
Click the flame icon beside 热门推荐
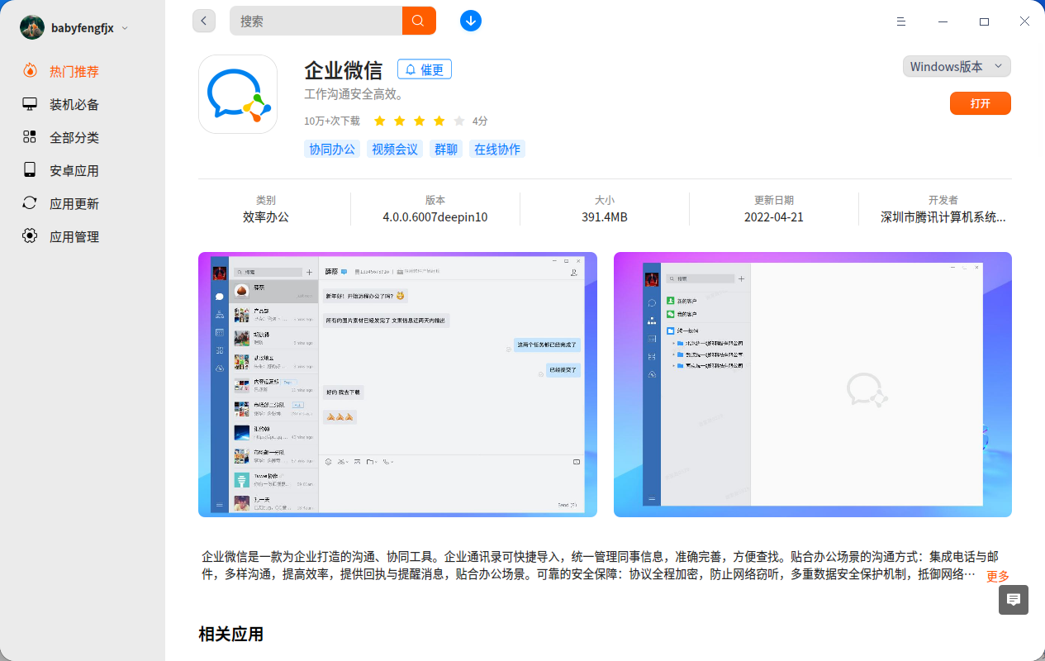pos(30,71)
